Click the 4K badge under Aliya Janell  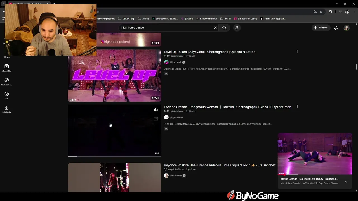click(x=166, y=74)
